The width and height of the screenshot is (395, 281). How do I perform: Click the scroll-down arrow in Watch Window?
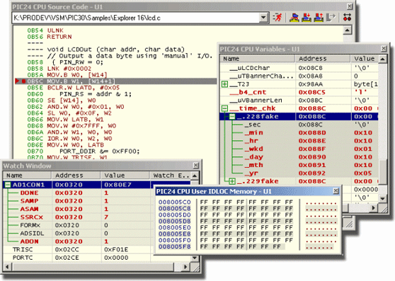[195, 258]
